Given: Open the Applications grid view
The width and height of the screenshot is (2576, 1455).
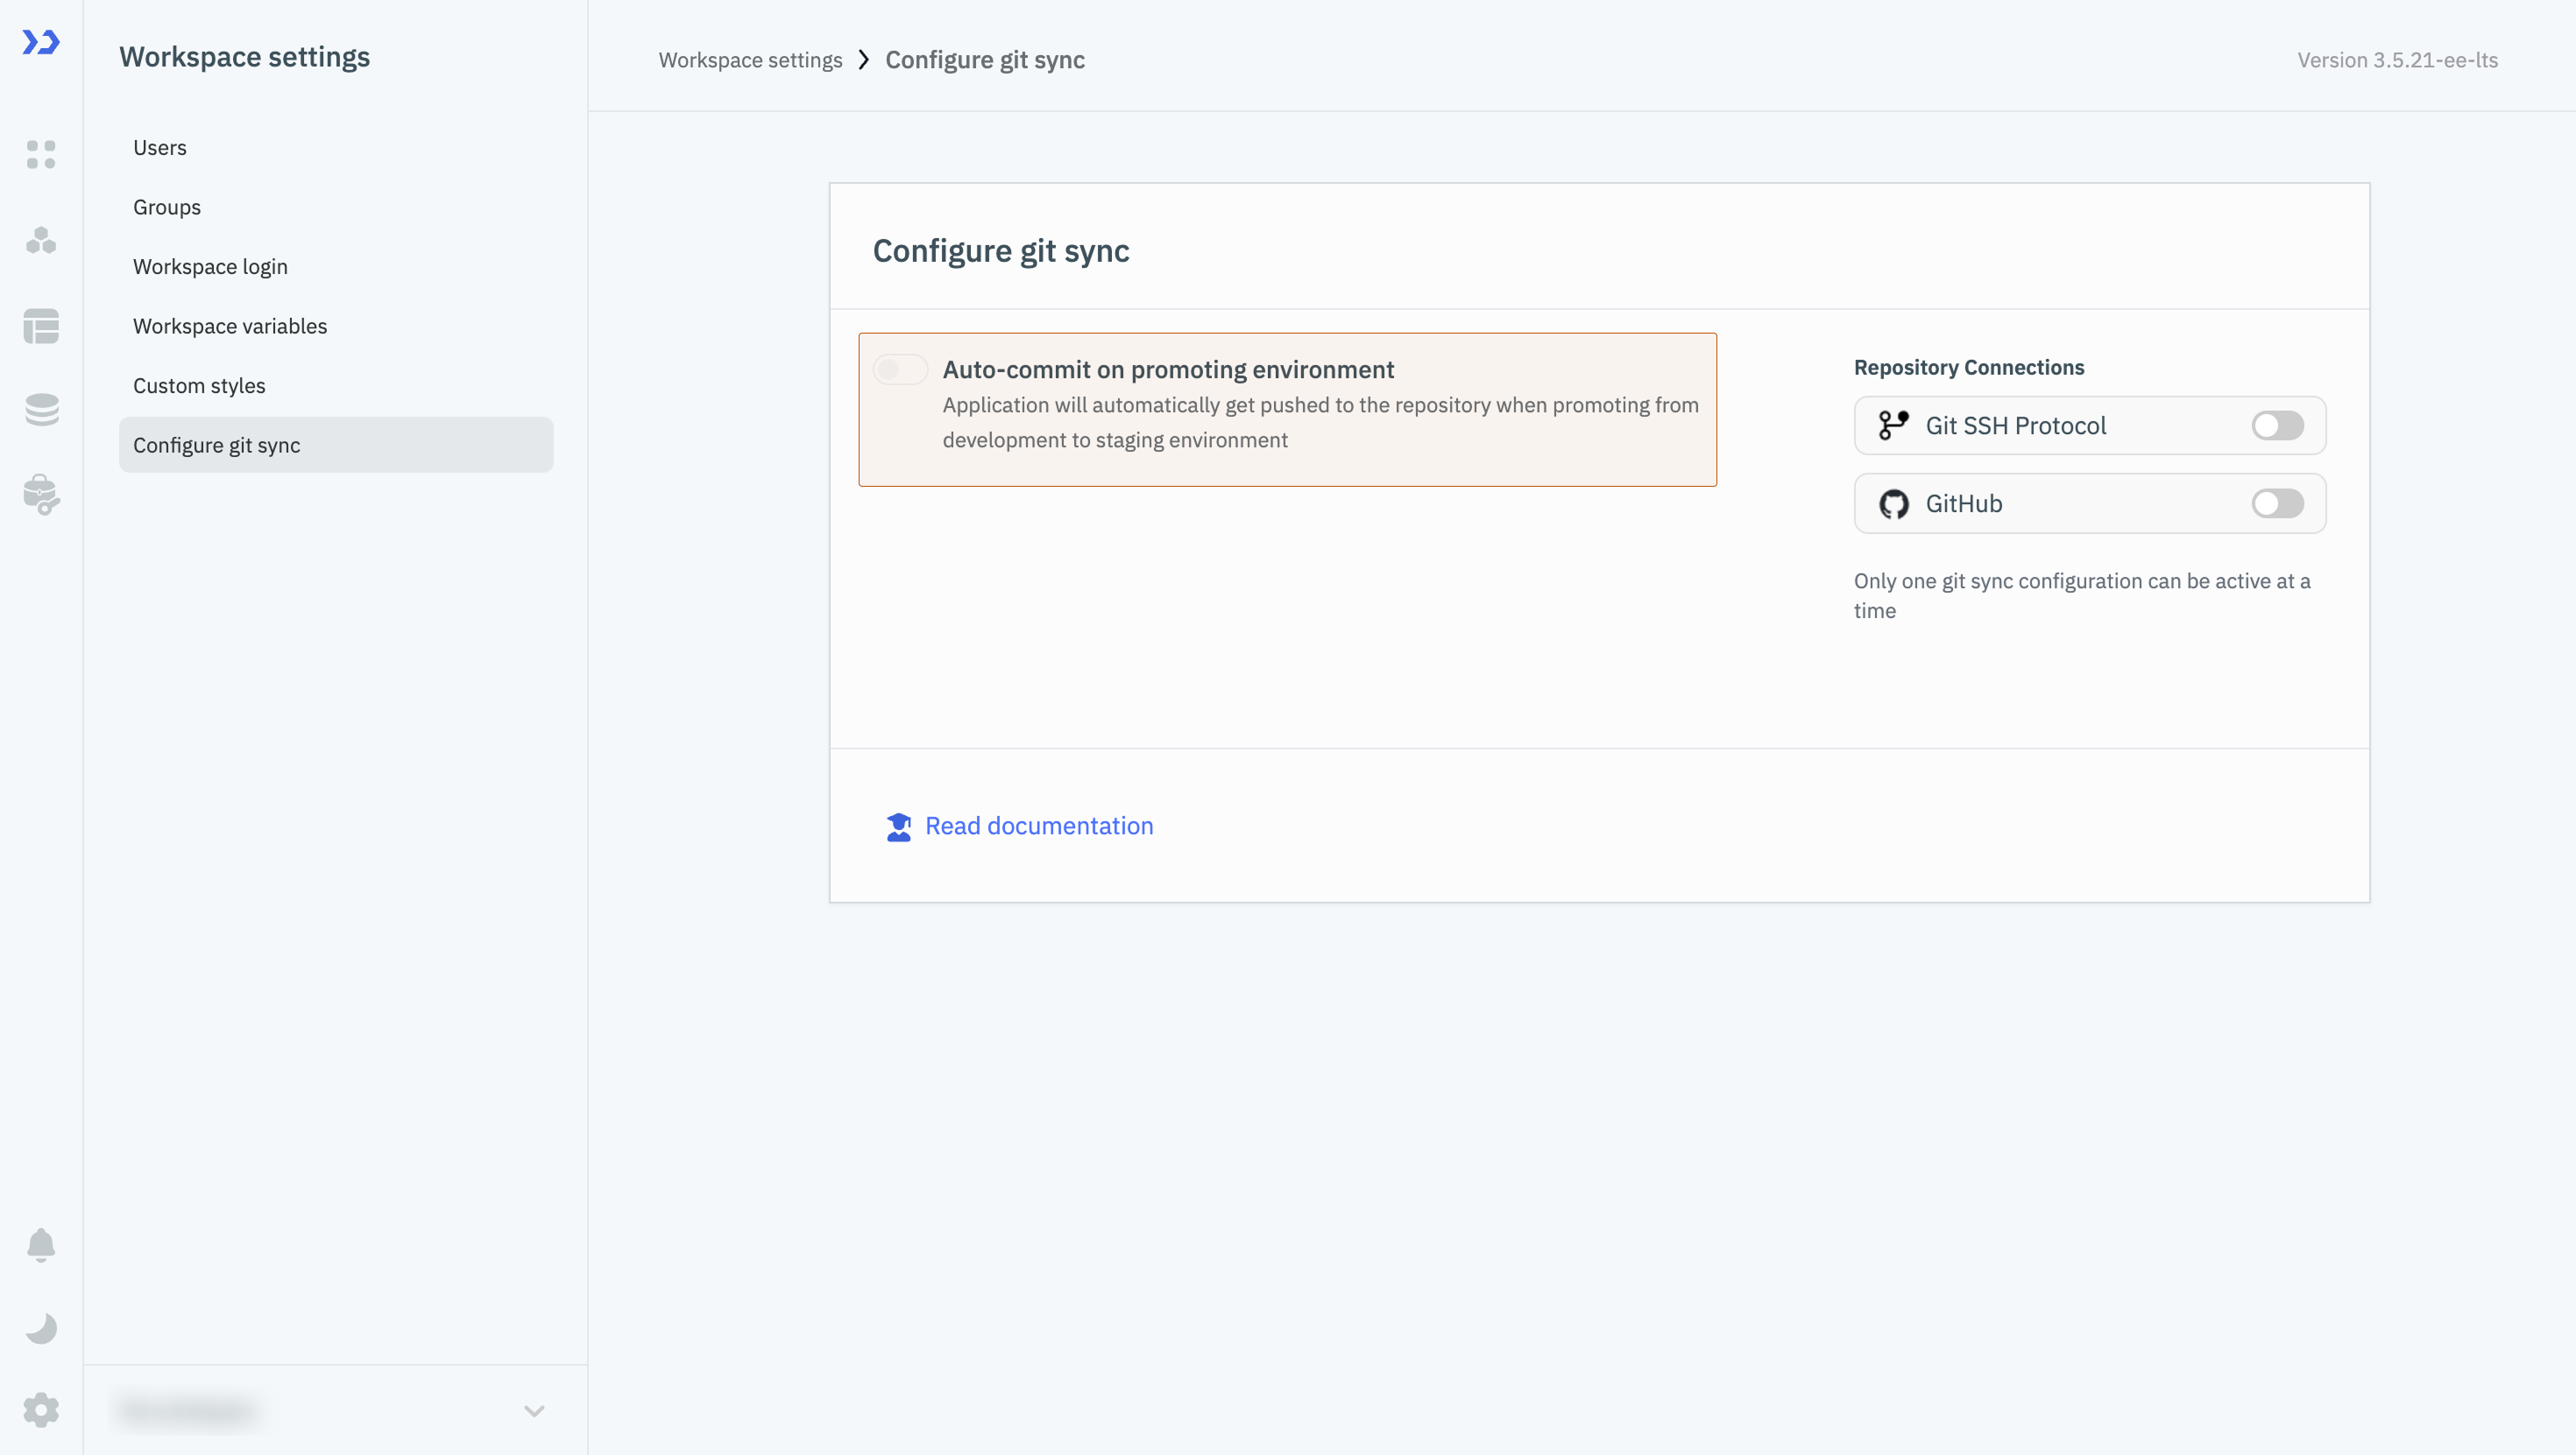Looking at the screenshot, I should point(41,155).
